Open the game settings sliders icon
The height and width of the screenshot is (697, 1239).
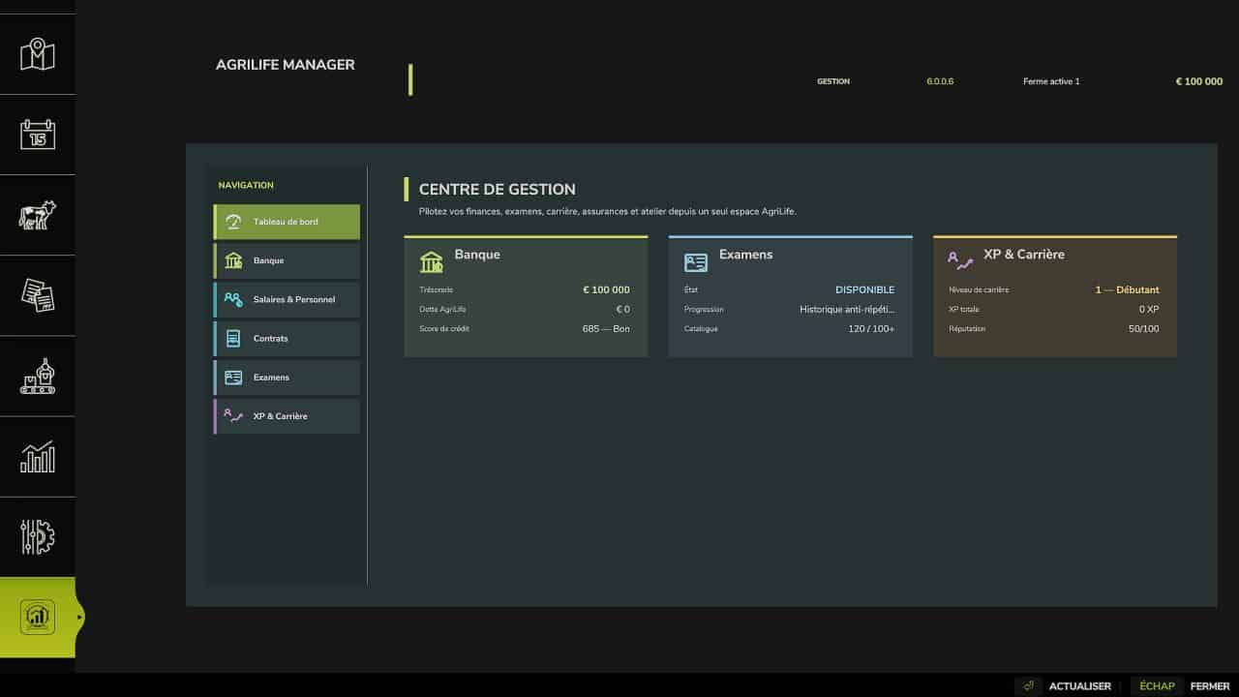[x=38, y=536]
